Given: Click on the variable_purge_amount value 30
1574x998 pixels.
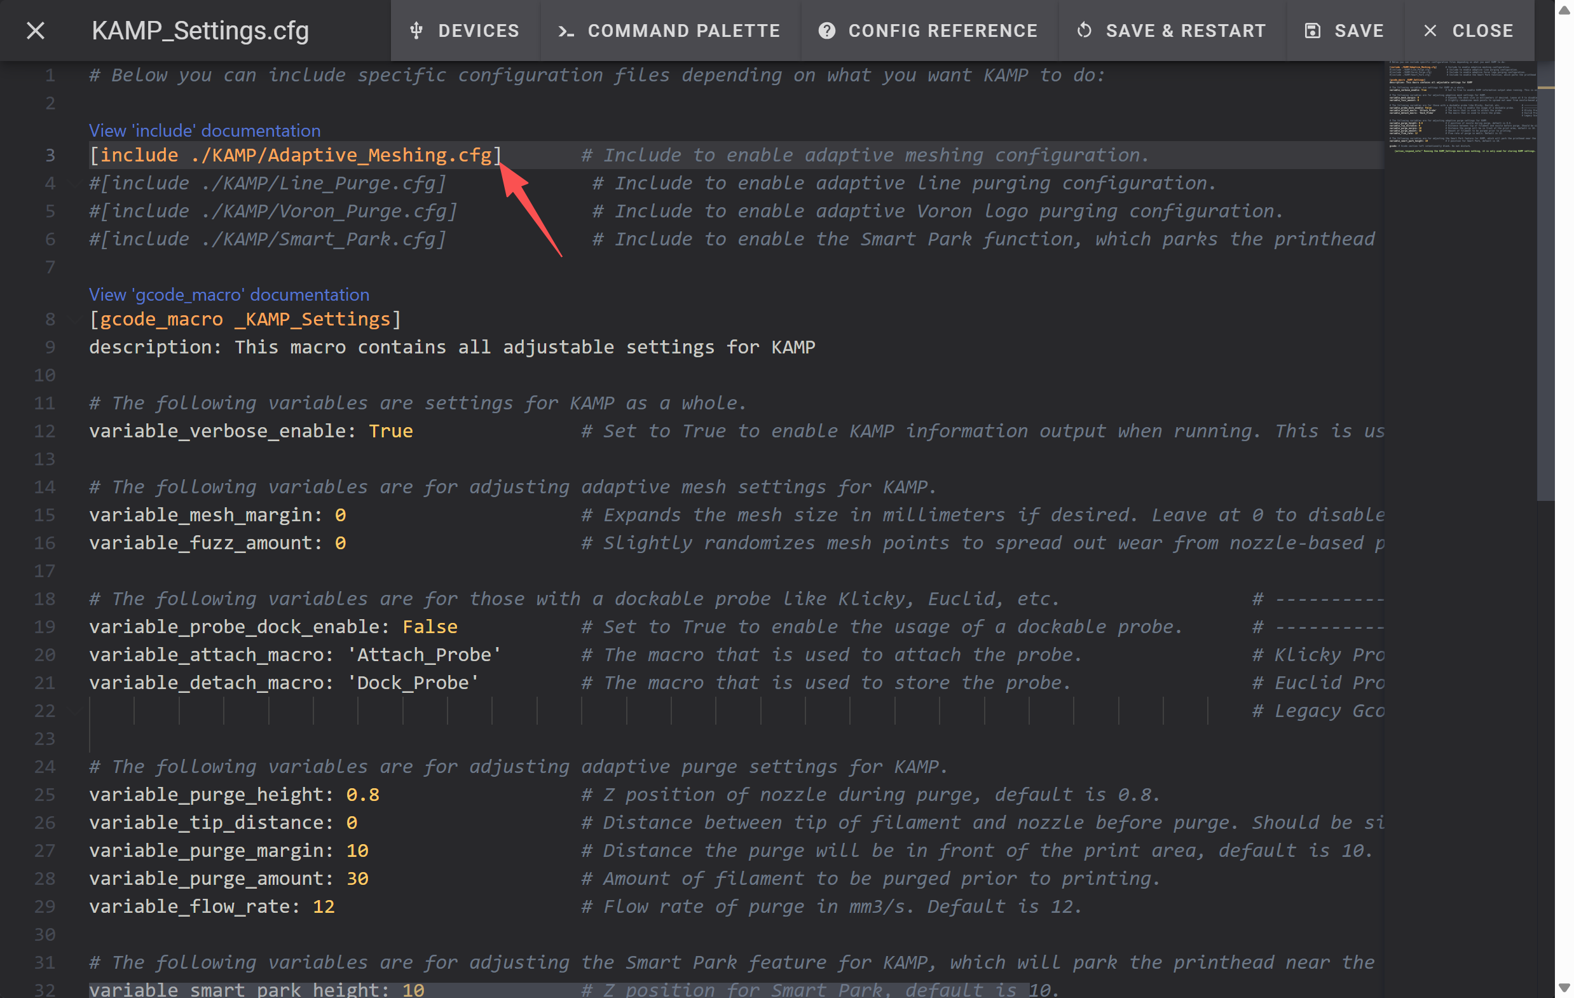Looking at the screenshot, I should pyautogui.click(x=357, y=879).
